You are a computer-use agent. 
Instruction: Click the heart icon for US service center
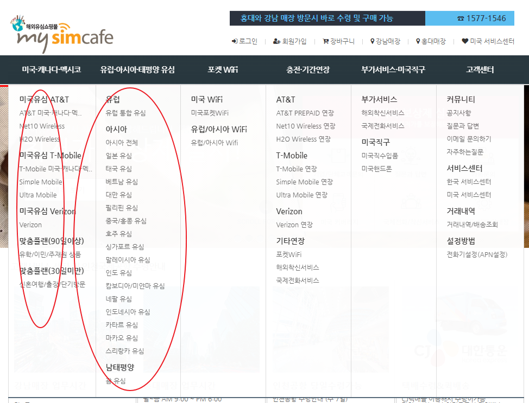pyautogui.click(x=465, y=41)
